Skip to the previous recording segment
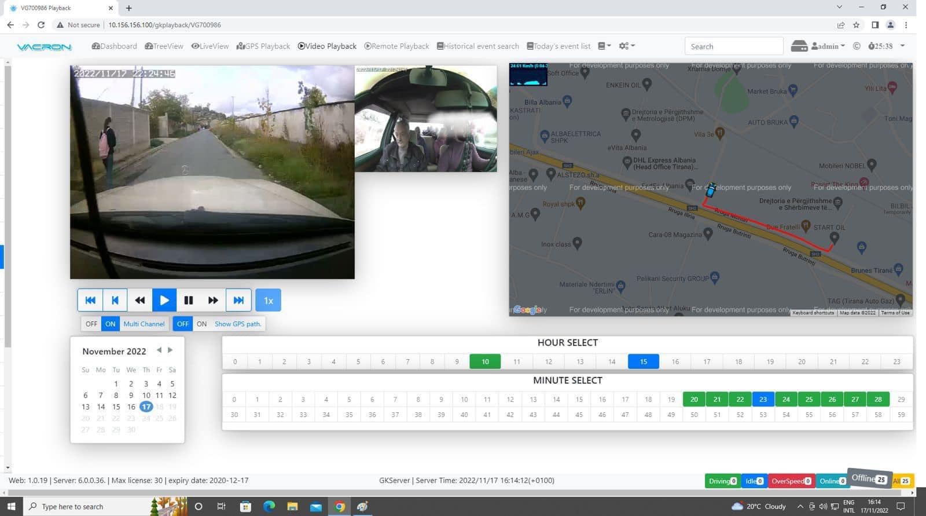926x516 pixels. [90, 300]
